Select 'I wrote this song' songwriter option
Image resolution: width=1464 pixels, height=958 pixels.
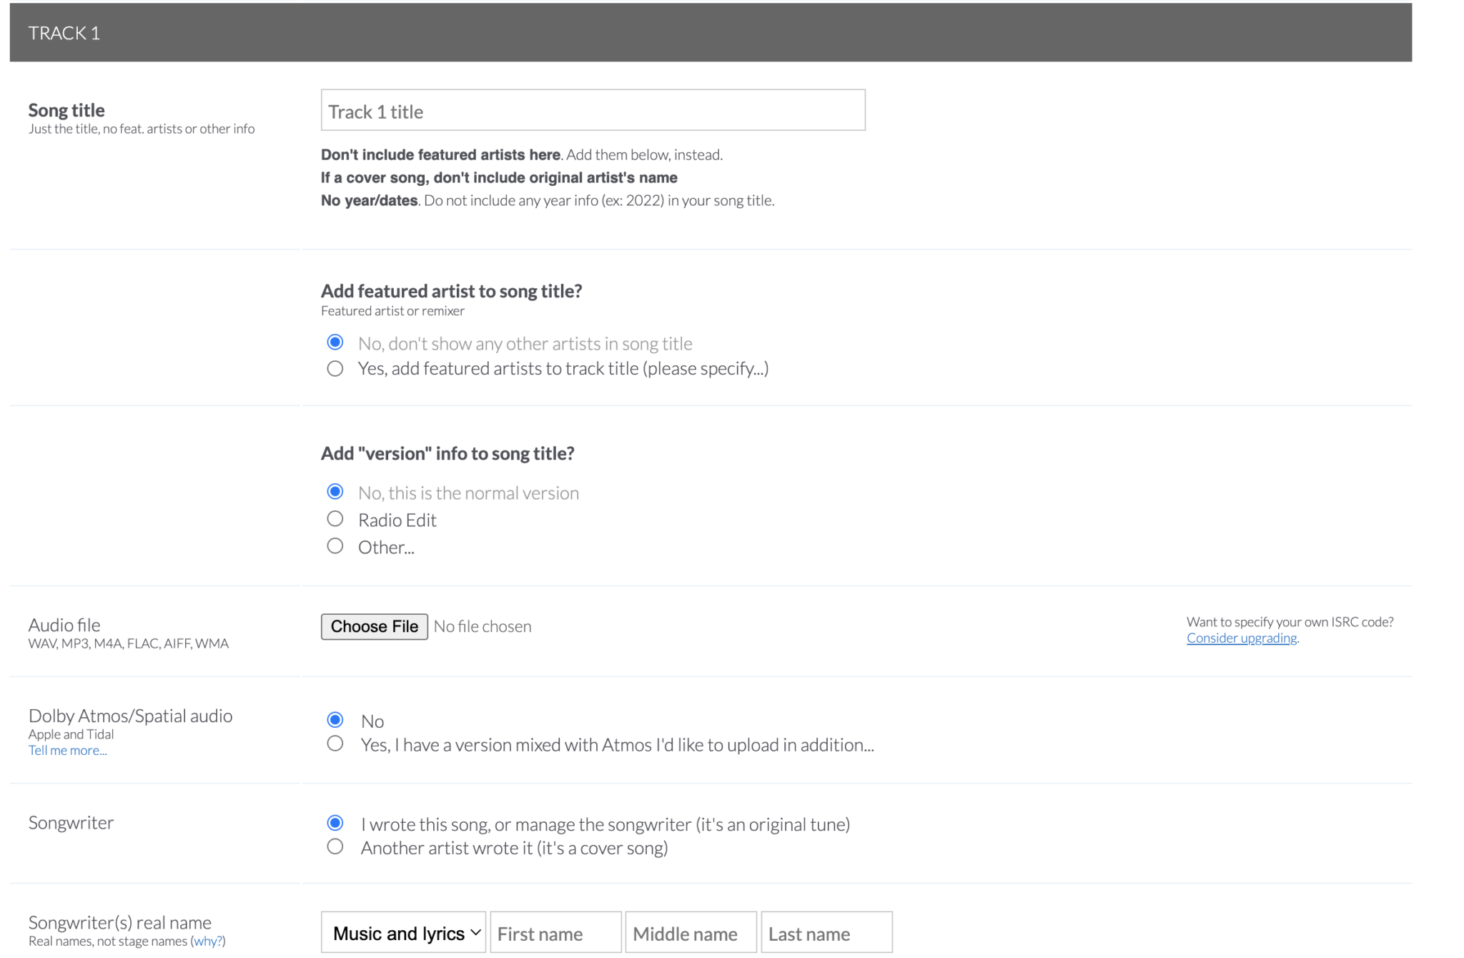pyautogui.click(x=335, y=823)
